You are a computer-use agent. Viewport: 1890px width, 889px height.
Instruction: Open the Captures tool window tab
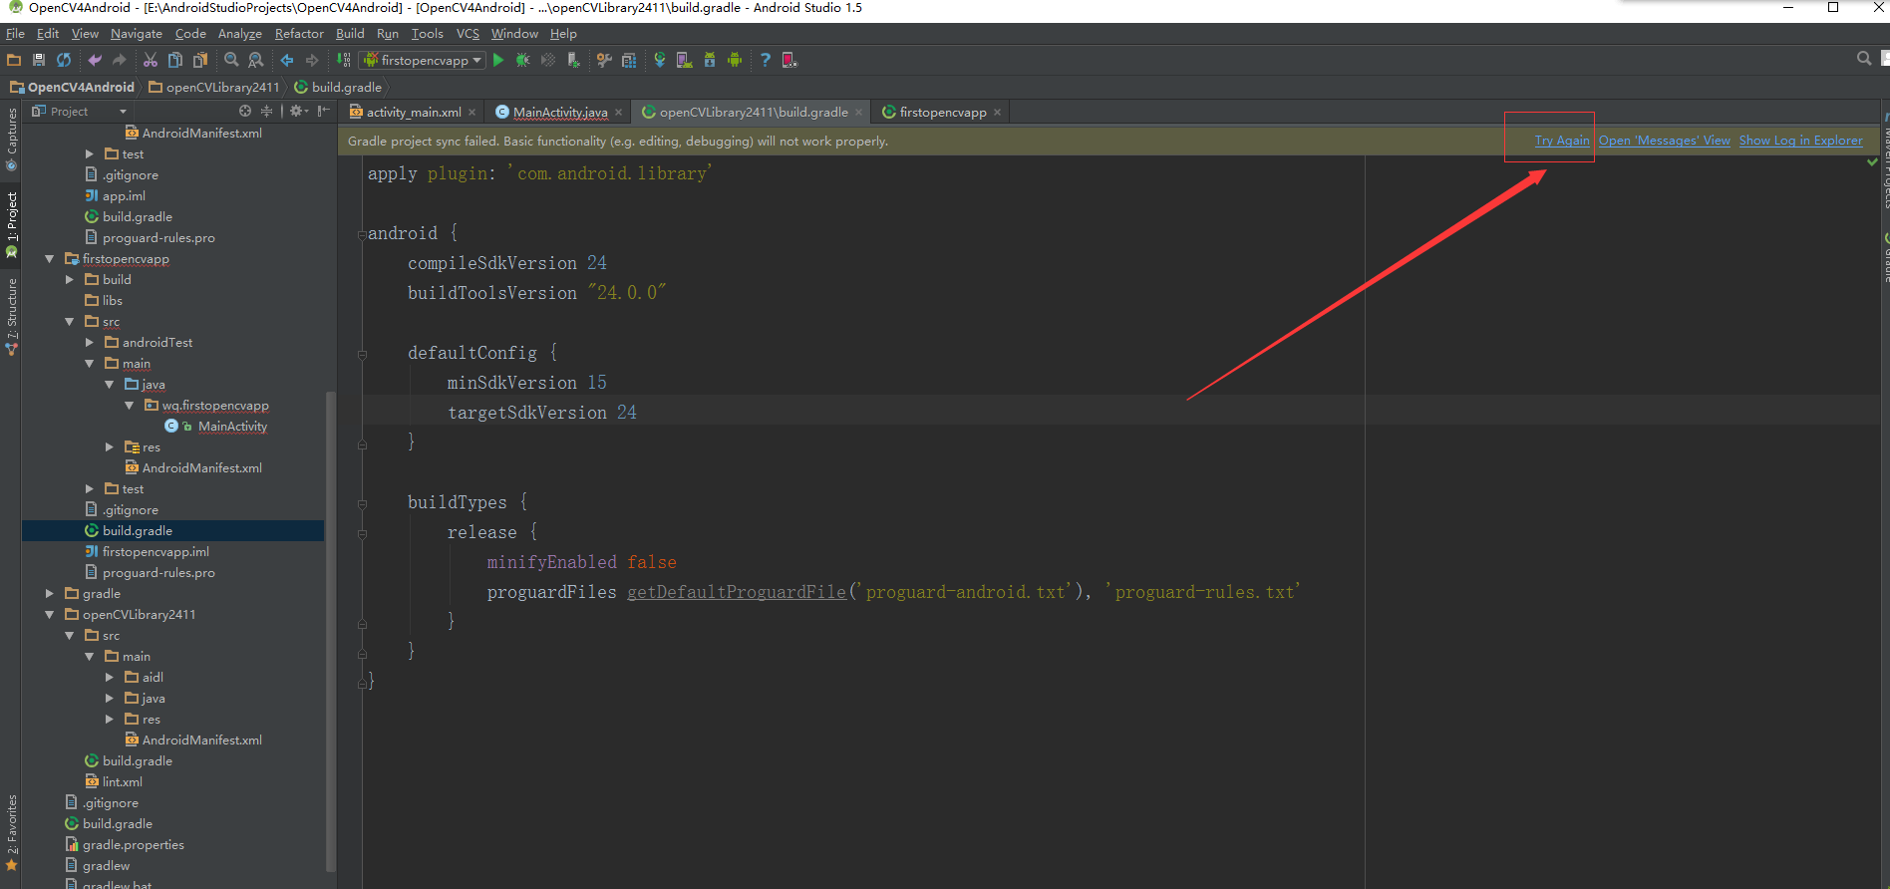pos(11,140)
